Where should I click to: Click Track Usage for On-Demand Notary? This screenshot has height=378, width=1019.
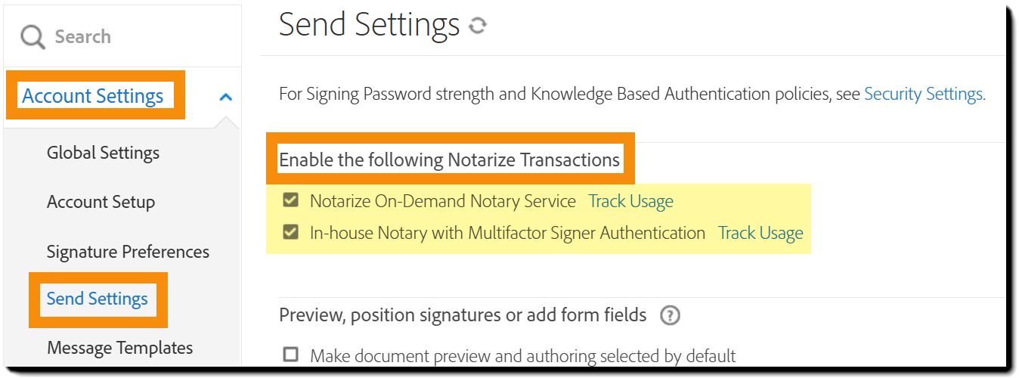[x=630, y=201]
